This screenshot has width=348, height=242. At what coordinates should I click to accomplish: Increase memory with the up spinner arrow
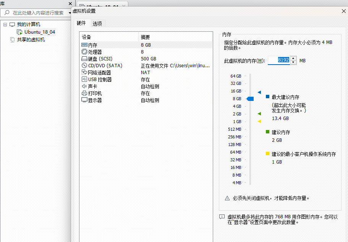[293, 58]
